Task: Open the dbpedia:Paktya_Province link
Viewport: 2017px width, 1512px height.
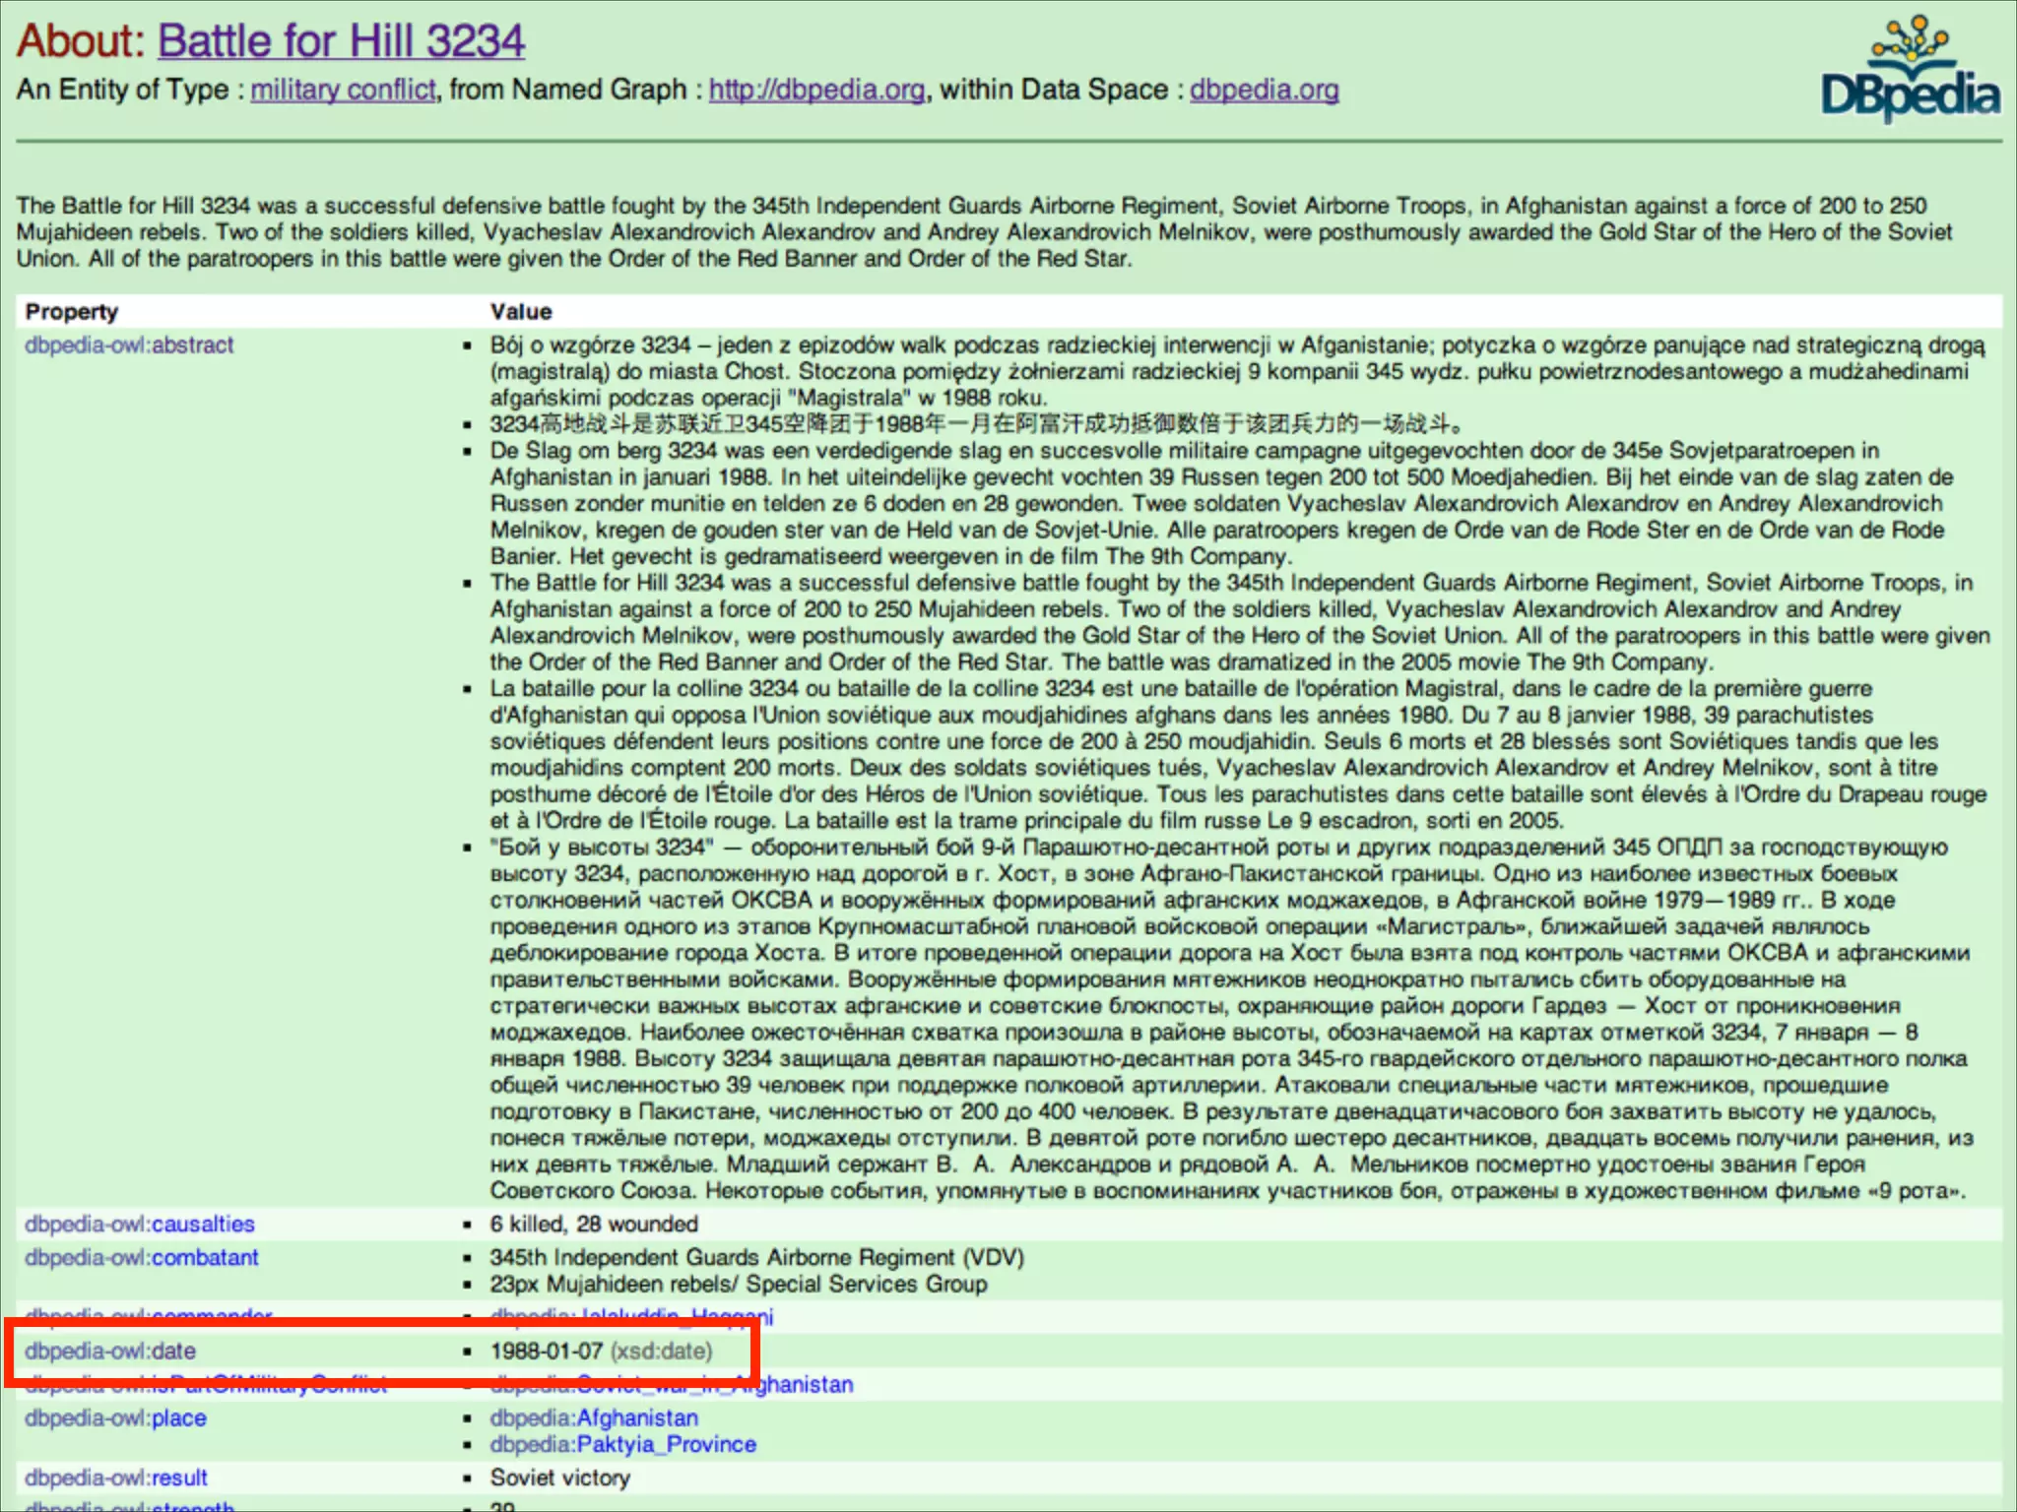Action: tap(622, 1444)
